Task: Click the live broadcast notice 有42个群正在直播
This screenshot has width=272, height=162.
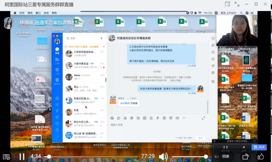Action: (x=83, y=47)
